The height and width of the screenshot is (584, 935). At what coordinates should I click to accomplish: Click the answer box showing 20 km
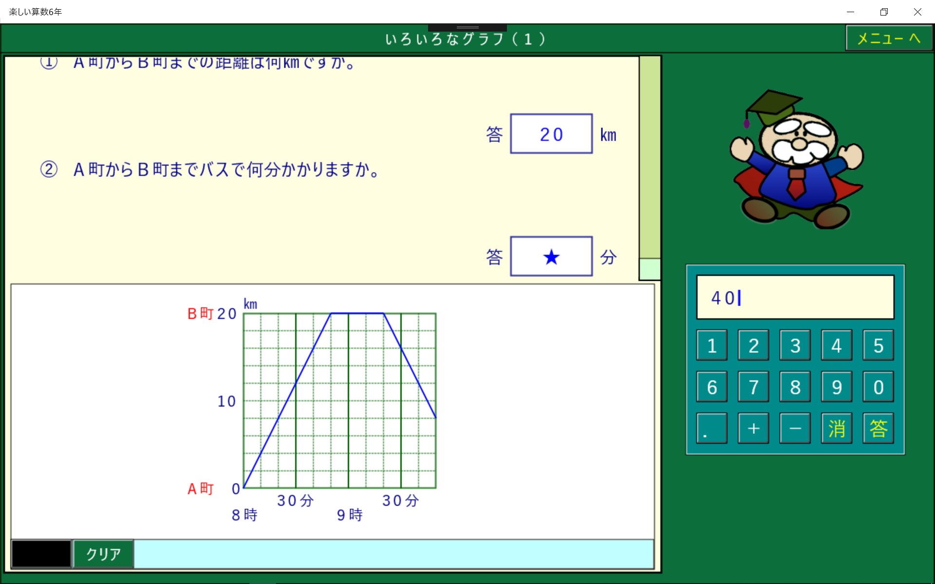point(551,134)
